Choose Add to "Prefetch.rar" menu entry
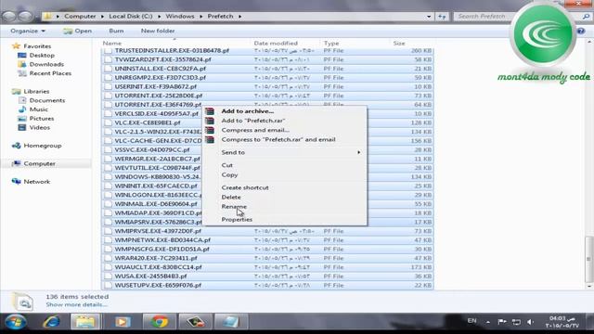Screen dimensions: 594x334 [x=253, y=121]
